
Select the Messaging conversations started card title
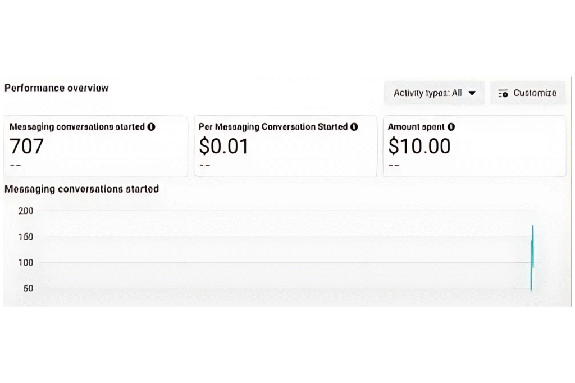click(77, 127)
